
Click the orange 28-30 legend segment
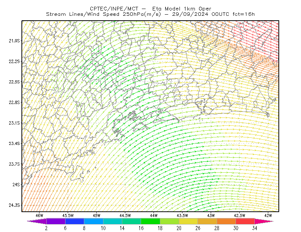226,221
